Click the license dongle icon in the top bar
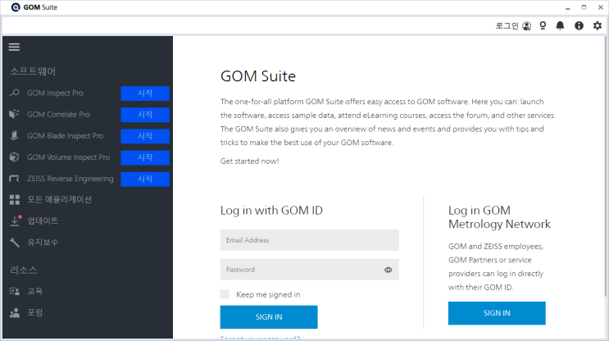Image resolution: width=609 pixels, height=341 pixels. (543, 25)
